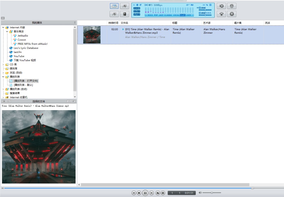Click the playlist horizontal scrollbar
The height and width of the screenshot is (197, 284).
(165, 185)
